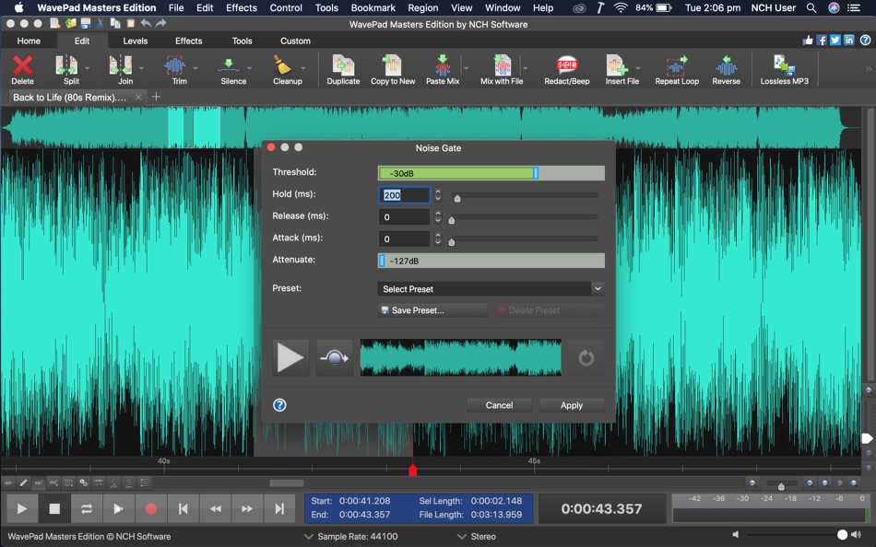Screen dimensions: 876x547
Task: Click the playback volume slider knob
Action: [843, 535]
